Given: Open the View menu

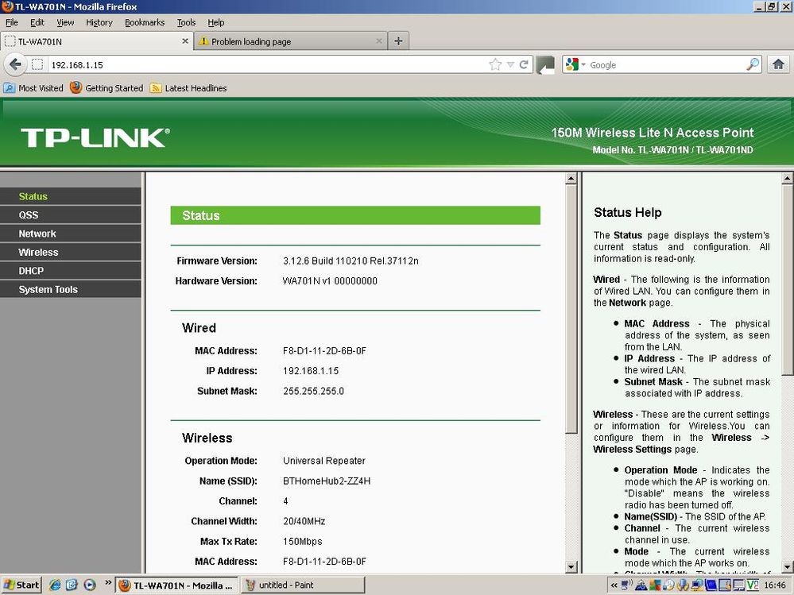Looking at the screenshot, I should point(65,22).
